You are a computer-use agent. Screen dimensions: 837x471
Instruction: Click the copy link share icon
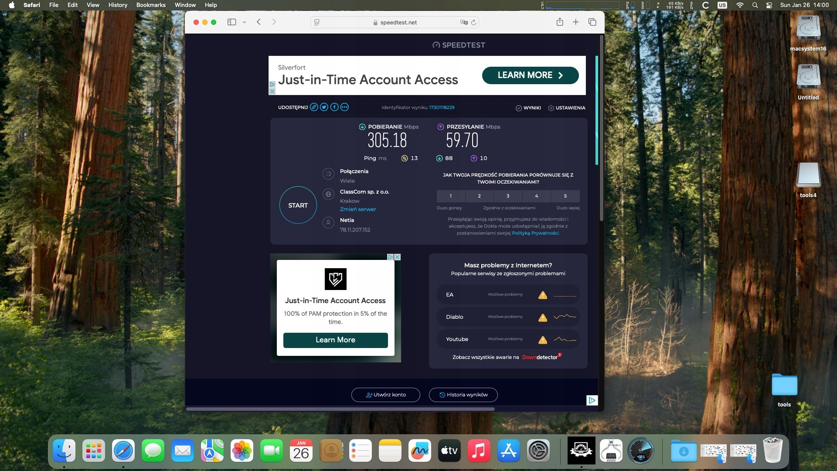314,107
